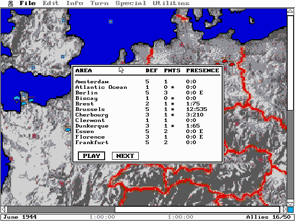Click red city marker on the Atlantic coast
This screenshot has height=221, width=295.
point(11,159)
